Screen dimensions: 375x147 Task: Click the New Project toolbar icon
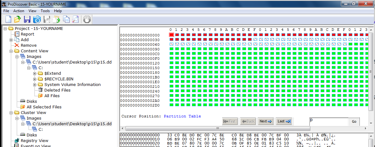tap(8, 19)
